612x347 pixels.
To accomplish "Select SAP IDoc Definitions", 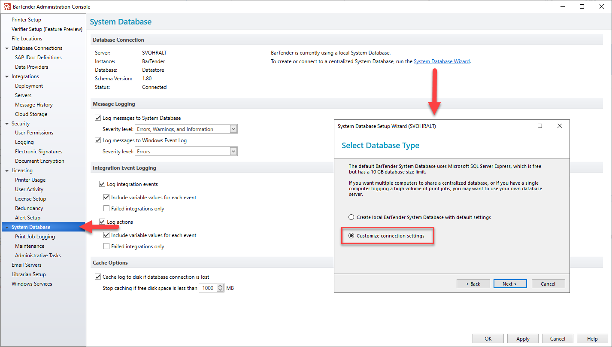I will [38, 58].
